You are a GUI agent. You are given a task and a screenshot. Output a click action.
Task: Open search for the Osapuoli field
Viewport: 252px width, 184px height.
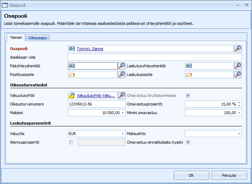pos(238,49)
